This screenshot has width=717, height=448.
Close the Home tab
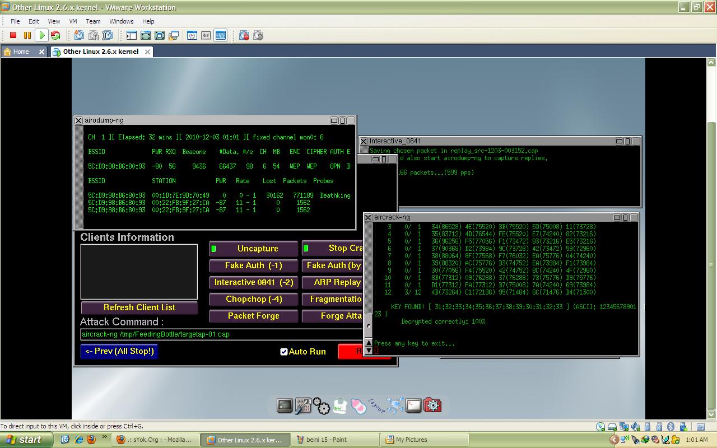tap(41, 52)
